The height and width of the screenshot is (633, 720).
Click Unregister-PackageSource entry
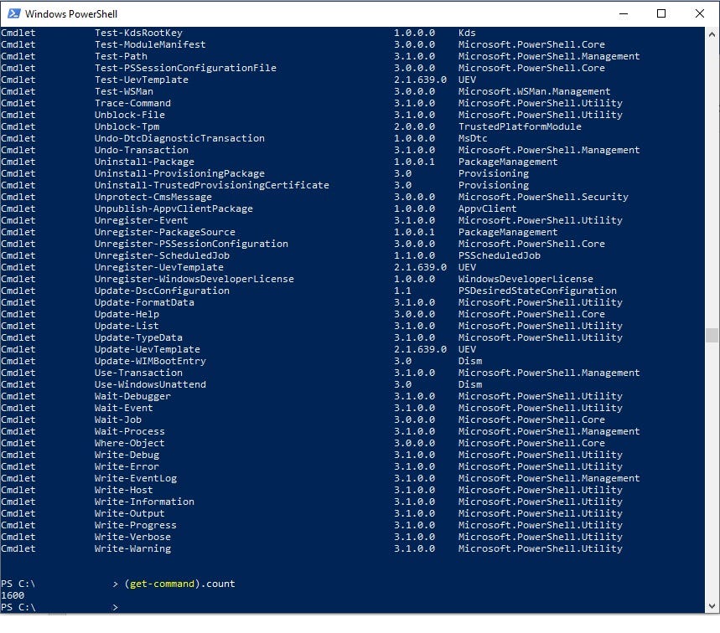click(x=165, y=232)
